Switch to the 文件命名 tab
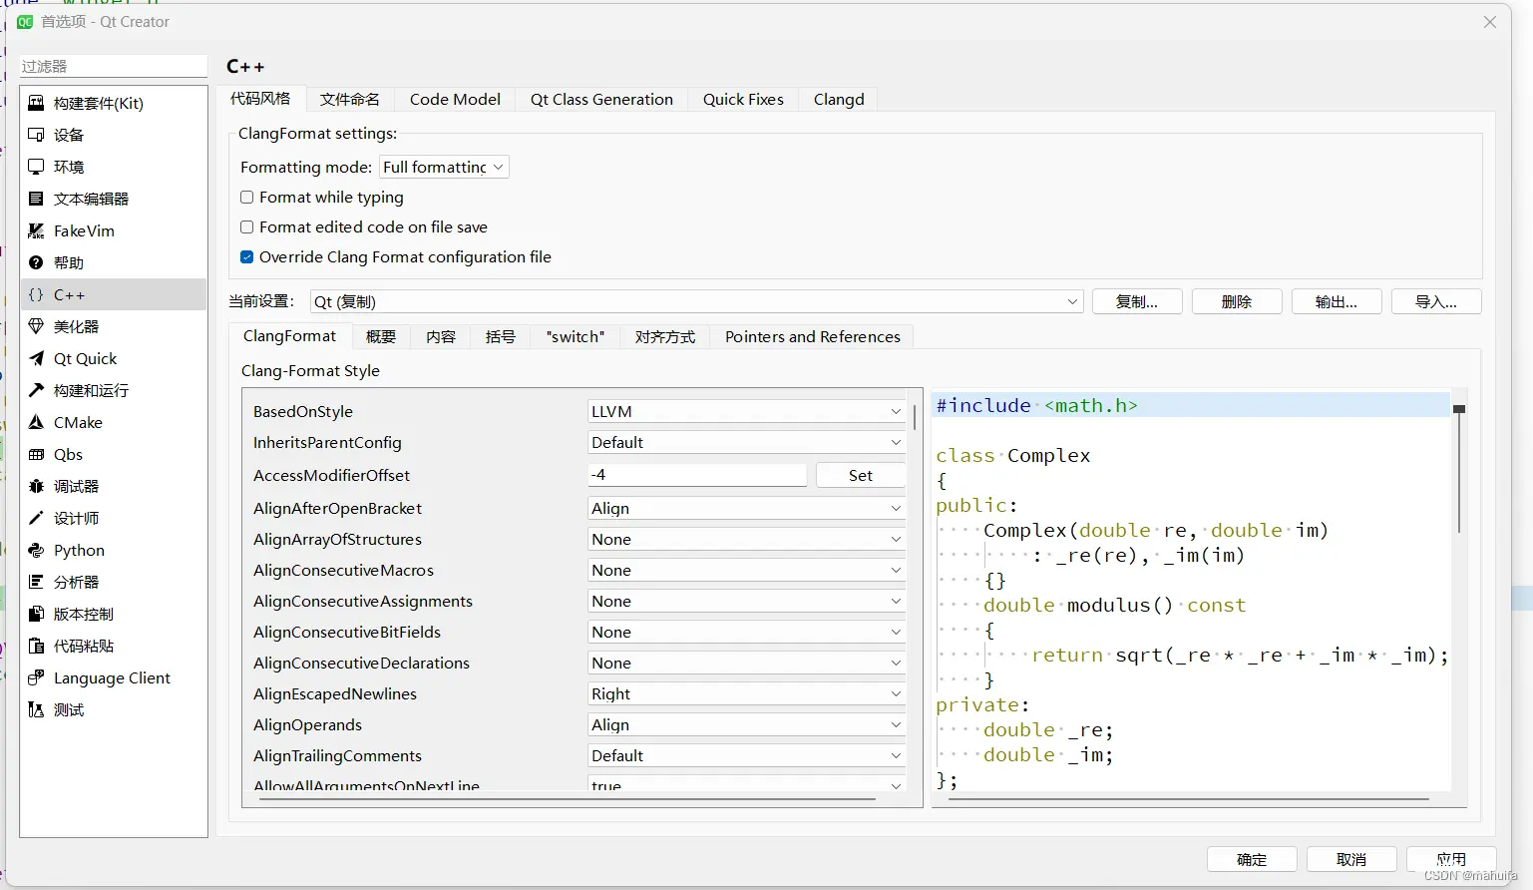Viewport: 1533px width, 890px height. 350,99
